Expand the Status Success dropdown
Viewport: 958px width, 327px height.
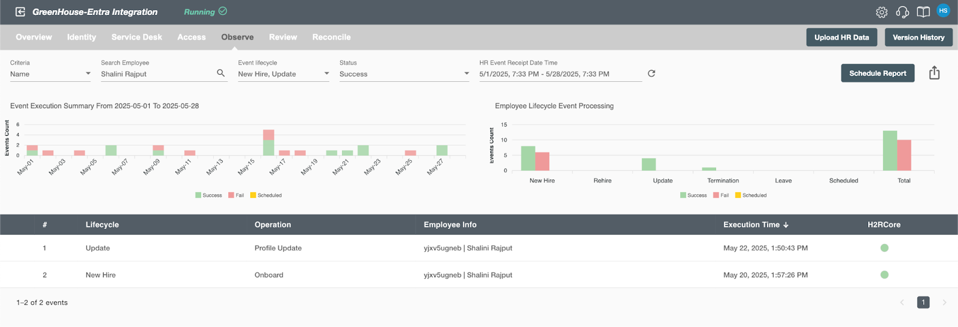pyautogui.click(x=404, y=74)
